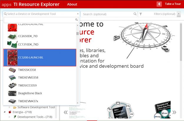This screenshot has width=184, height=121.
Task: Choose the highlighted CC3200-LAUNCHXL entry
Action: click(x=40, y=58)
